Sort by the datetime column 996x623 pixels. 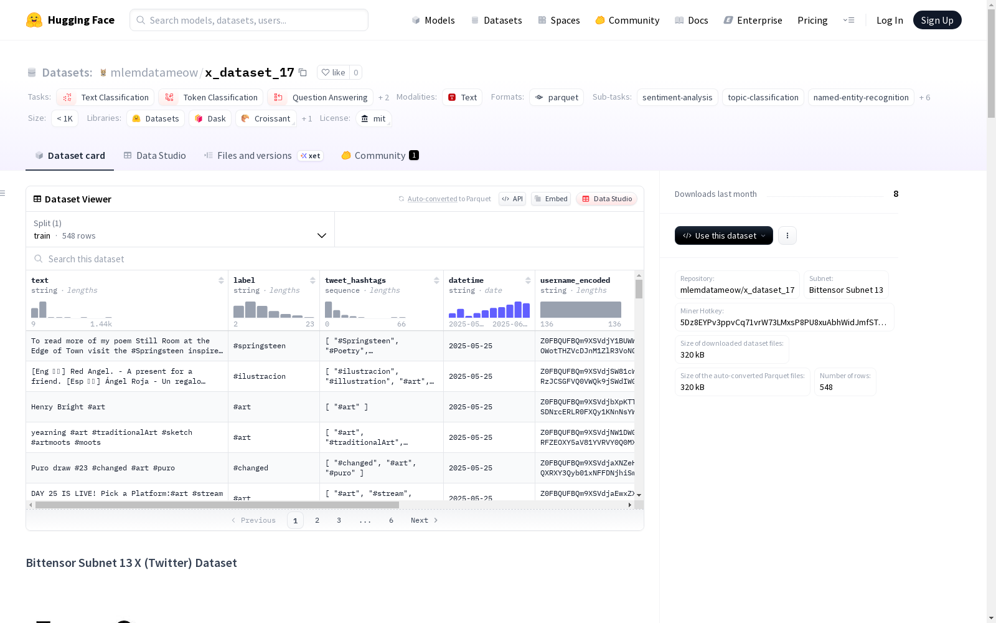528,280
